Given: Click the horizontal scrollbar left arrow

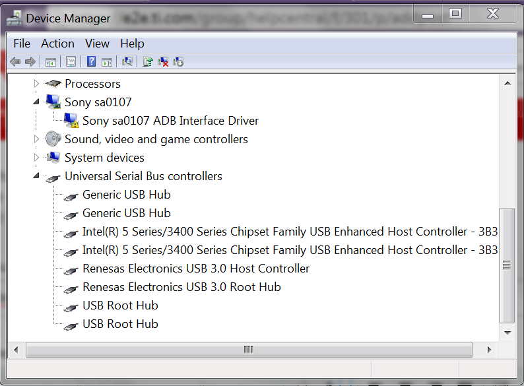Looking at the screenshot, I should click(x=16, y=350).
